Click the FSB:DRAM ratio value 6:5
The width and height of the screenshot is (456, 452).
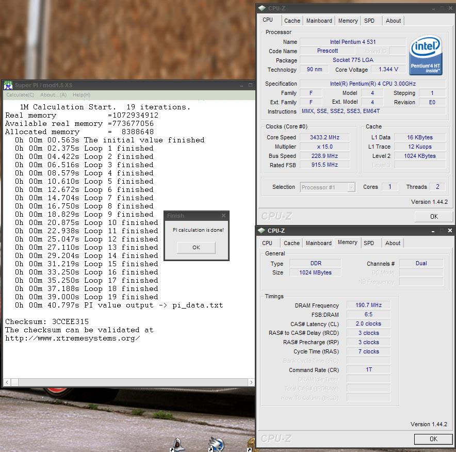click(x=368, y=314)
